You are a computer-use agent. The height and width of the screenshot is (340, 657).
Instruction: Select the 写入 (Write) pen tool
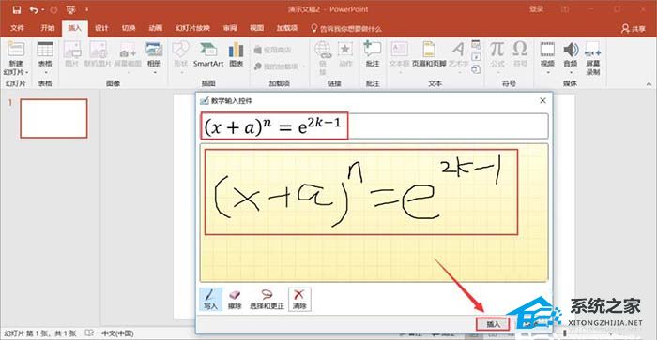pos(210,299)
